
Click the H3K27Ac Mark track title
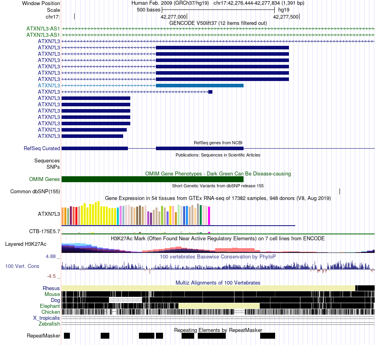[218, 238]
